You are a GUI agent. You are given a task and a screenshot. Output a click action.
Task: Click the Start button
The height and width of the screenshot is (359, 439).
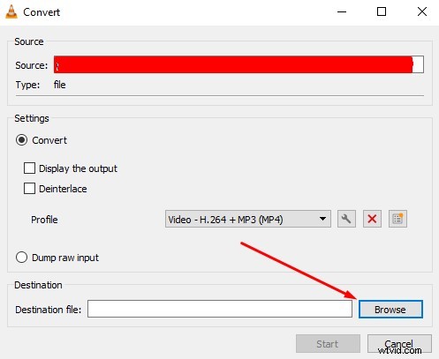click(328, 343)
